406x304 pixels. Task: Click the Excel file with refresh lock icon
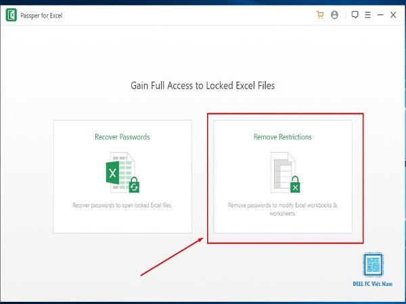coord(122,172)
